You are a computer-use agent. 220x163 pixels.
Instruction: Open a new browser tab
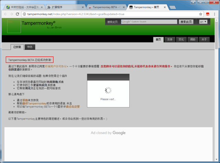point(173,8)
